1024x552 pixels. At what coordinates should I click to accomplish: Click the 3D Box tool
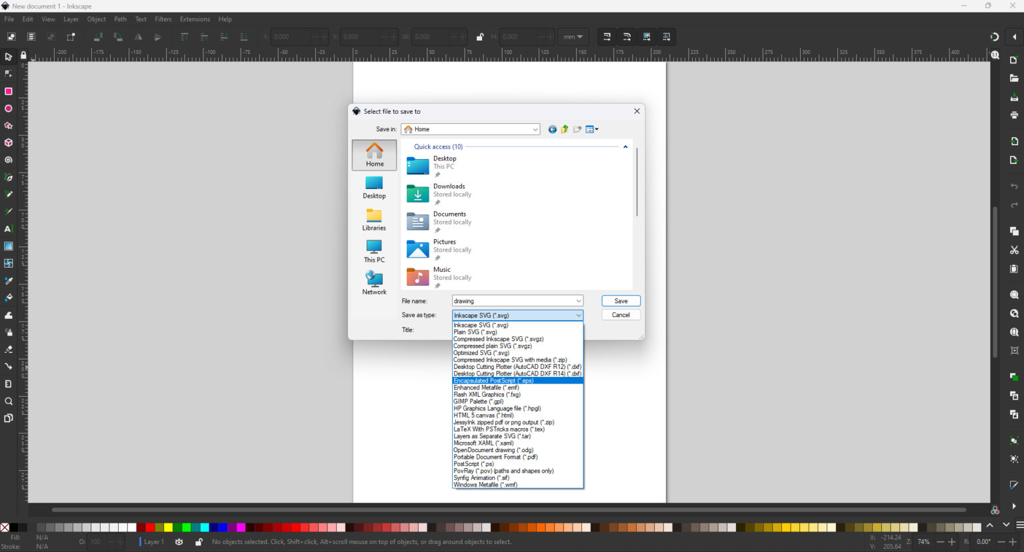pos(9,142)
